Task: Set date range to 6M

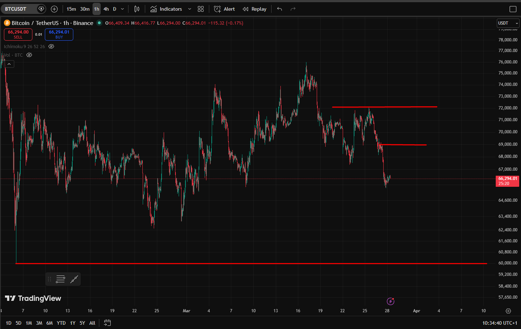Action: click(49, 323)
